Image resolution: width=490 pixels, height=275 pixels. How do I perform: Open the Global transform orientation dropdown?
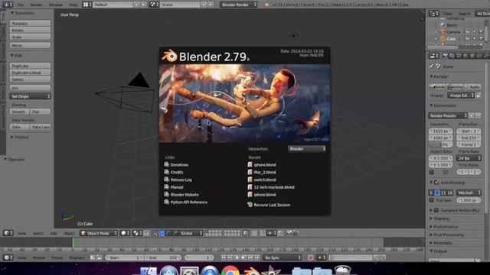tap(191, 233)
